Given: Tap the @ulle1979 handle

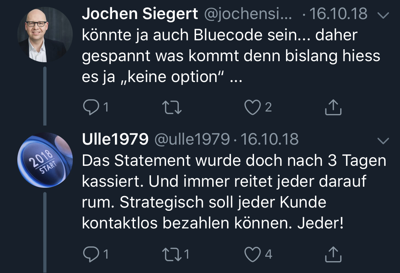Looking at the screenshot, I should tap(192, 139).
